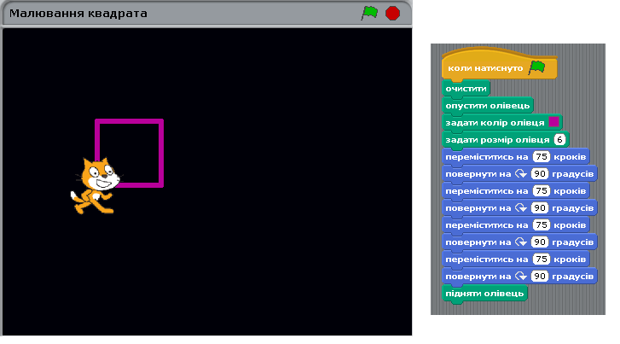Click green flag icon inside the hat block
The image size is (620, 344).
(x=536, y=67)
